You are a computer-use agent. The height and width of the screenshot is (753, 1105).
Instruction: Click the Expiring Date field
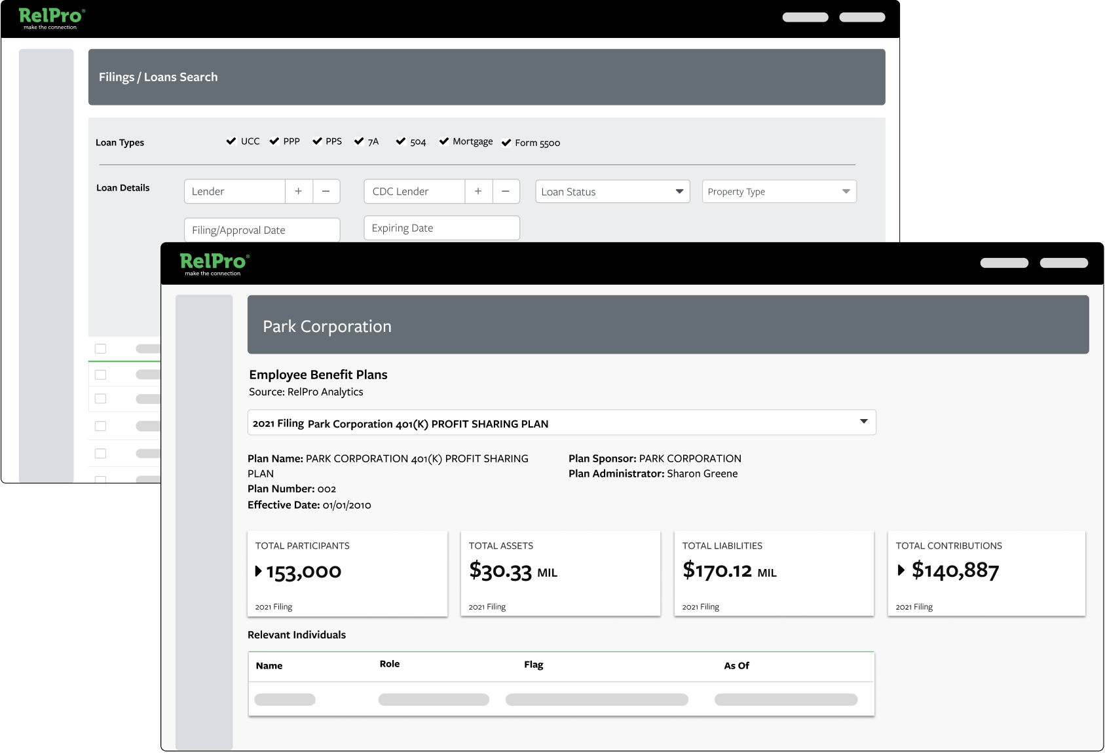[x=441, y=228]
